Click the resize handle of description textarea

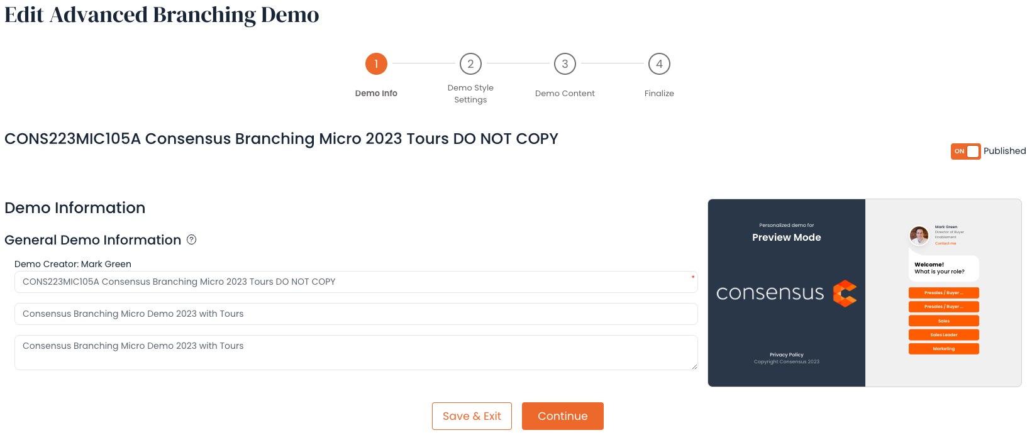[694, 366]
